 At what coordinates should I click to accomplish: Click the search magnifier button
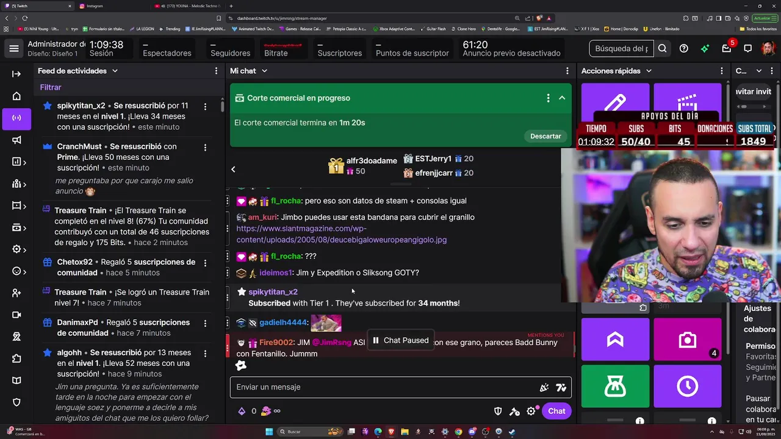[x=662, y=48]
